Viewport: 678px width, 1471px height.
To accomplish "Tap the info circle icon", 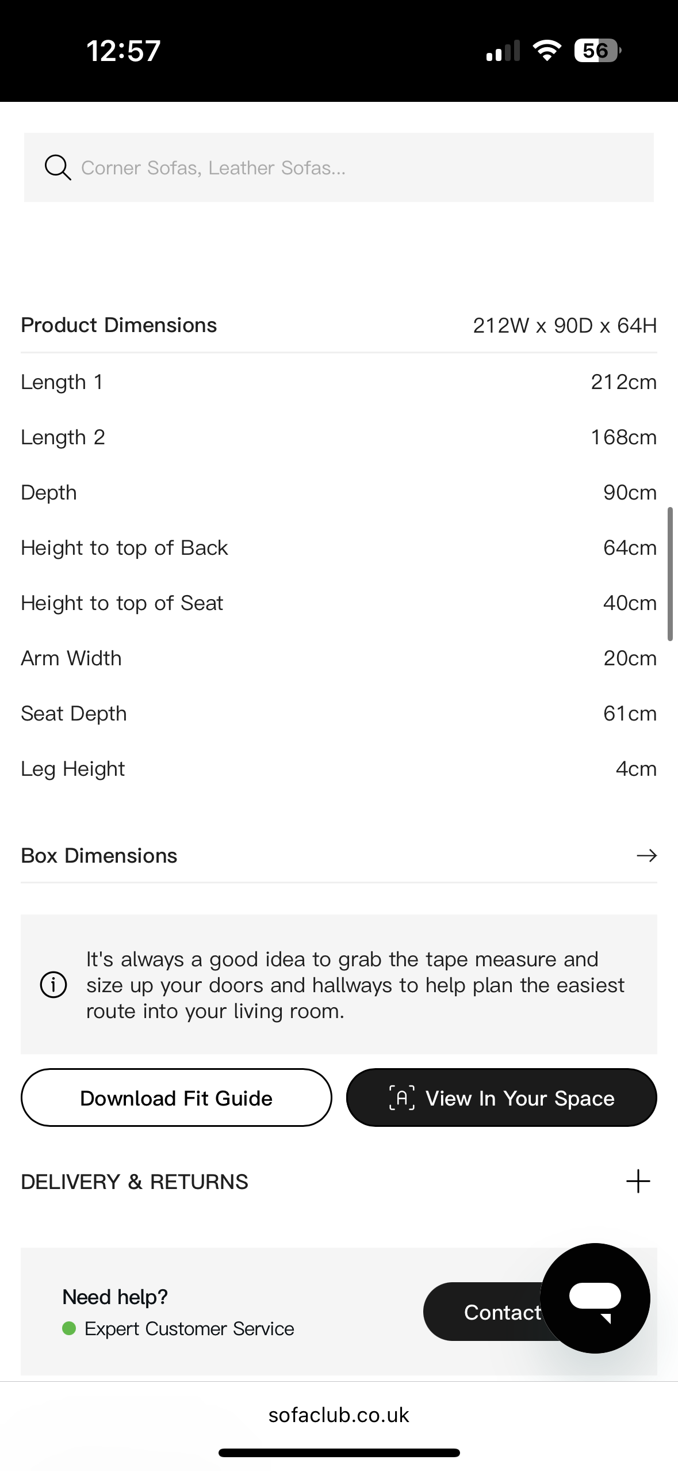I will [x=53, y=985].
